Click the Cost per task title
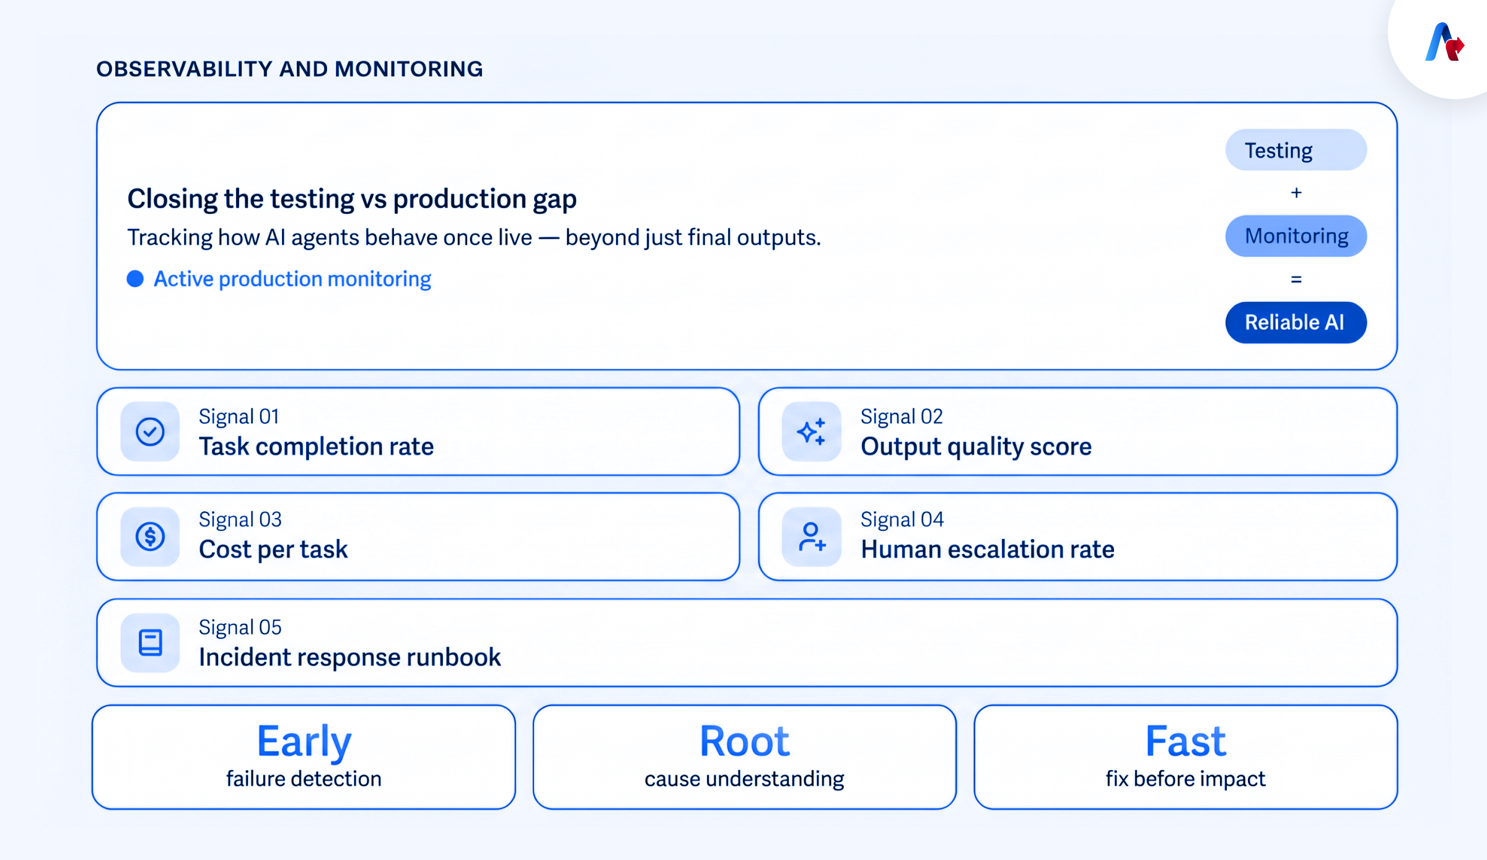 pos(273,549)
